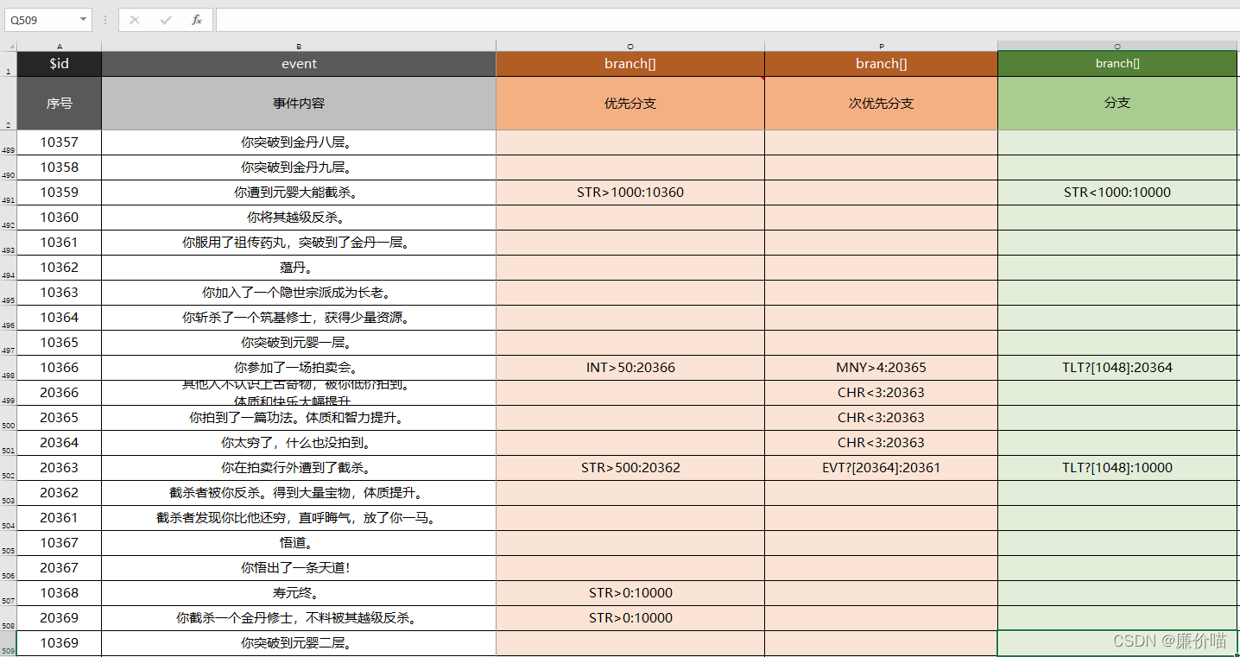This screenshot has height=657, width=1240.
Task: Select the cell 蕴丹。
Action: click(x=299, y=268)
